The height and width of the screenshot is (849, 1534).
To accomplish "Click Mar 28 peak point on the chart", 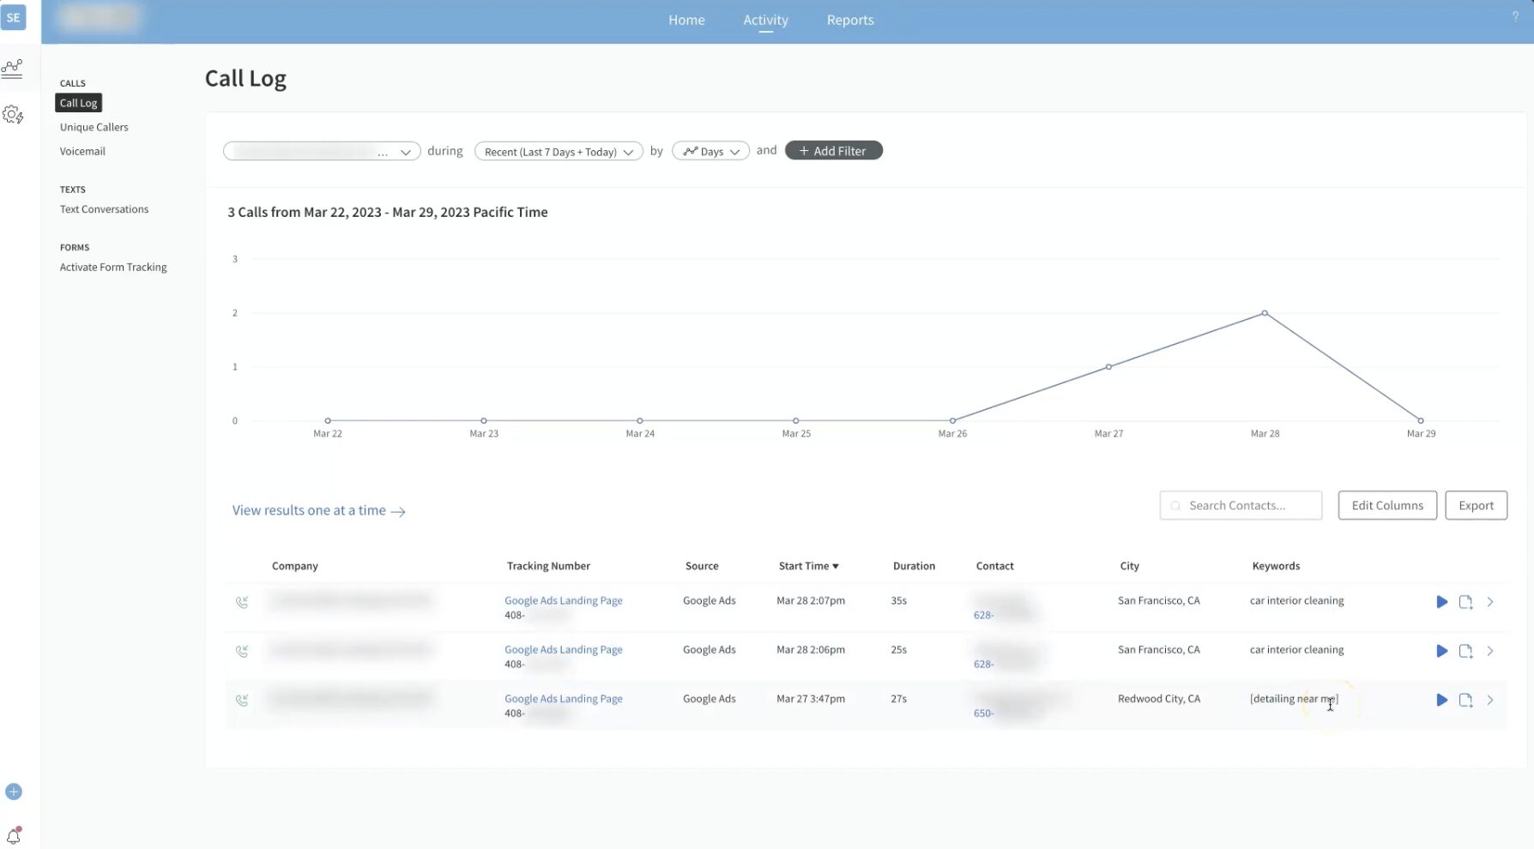I will point(1265,313).
